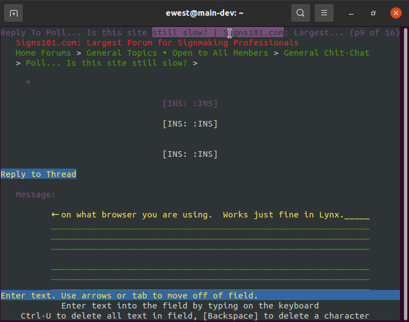This screenshot has height=322, width=409.
Task: Click the third line of message textarea
Action: (210, 237)
